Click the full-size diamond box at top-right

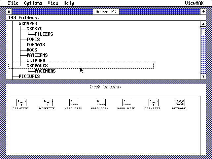coord(203,12)
